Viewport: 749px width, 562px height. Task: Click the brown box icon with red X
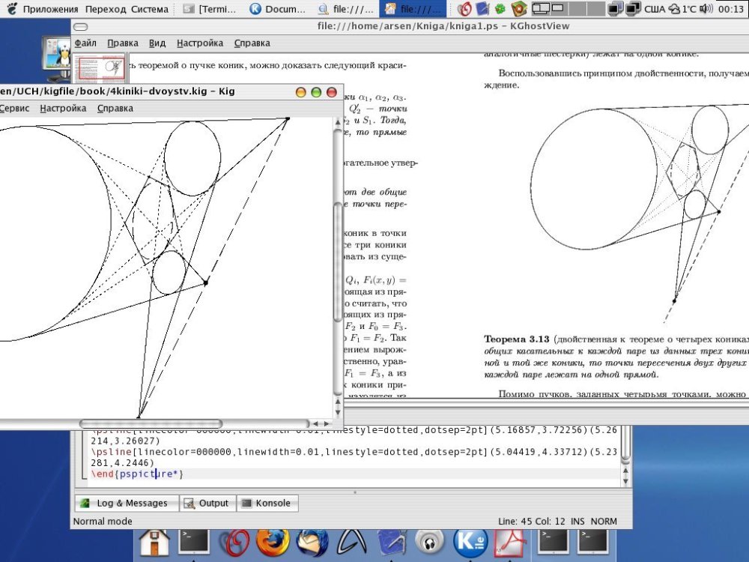518,8
